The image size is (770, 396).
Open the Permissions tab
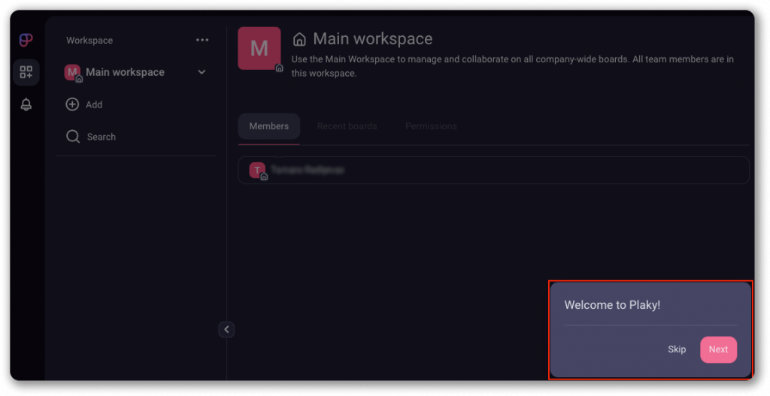(431, 126)
